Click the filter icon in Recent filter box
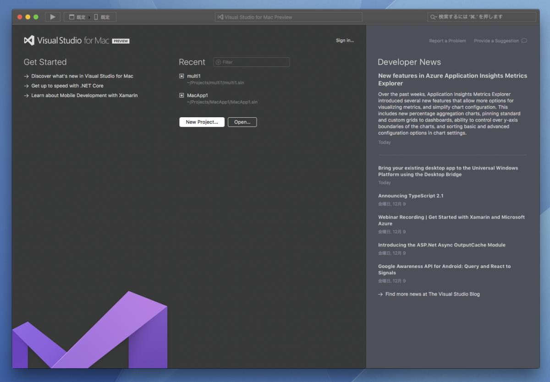This screenshot has width=550, height=382. pos(218,62)
